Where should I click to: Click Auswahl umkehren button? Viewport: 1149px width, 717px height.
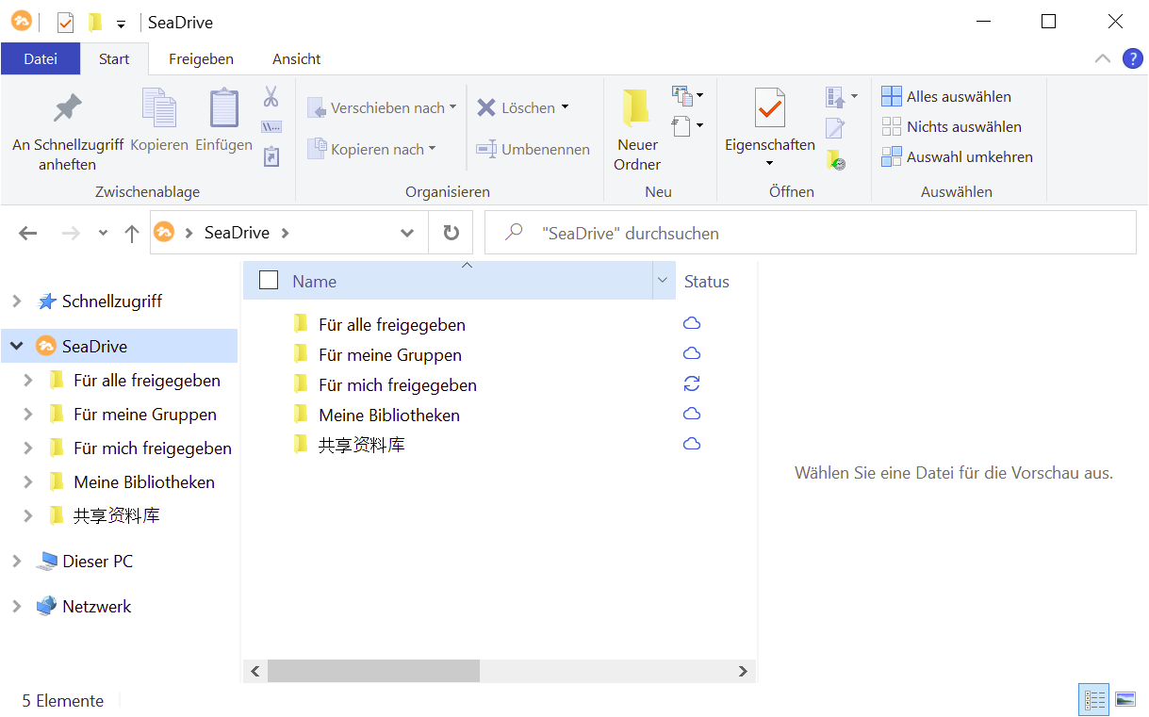pos(958,157)
